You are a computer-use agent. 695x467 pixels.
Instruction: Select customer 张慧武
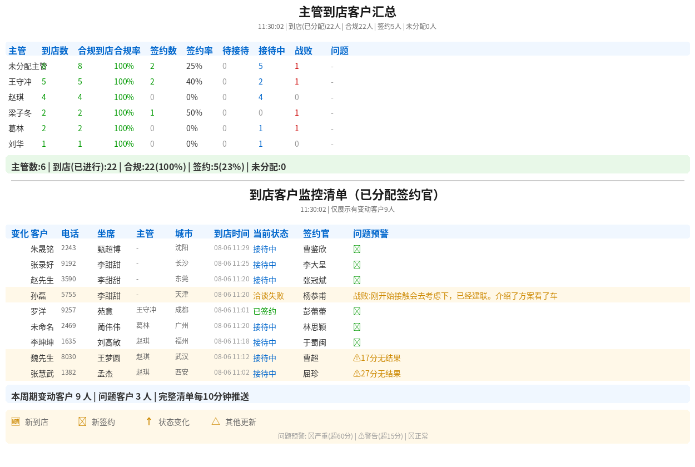42,374
